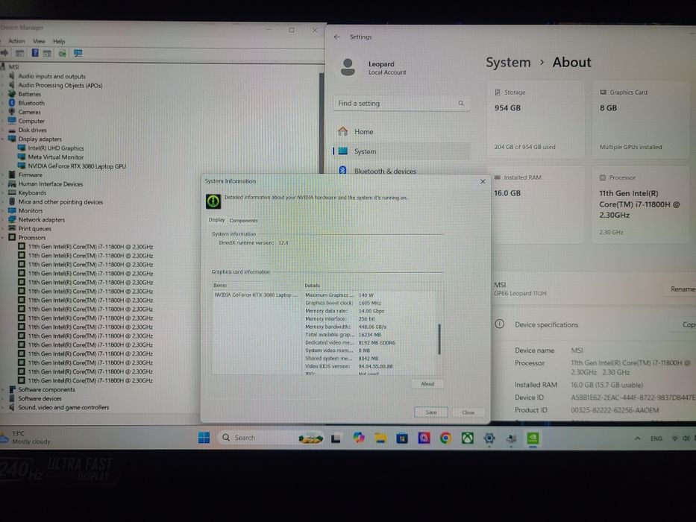This screenshot has width=696, height=522.
Task: Select the MSI root node in Device Manager
Action: click(x=13, y=67)
